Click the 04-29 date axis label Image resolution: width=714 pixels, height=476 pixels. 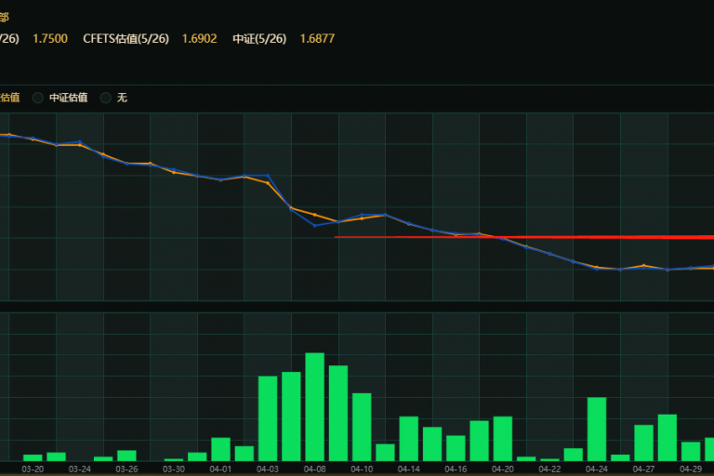(x=691, y=469)
